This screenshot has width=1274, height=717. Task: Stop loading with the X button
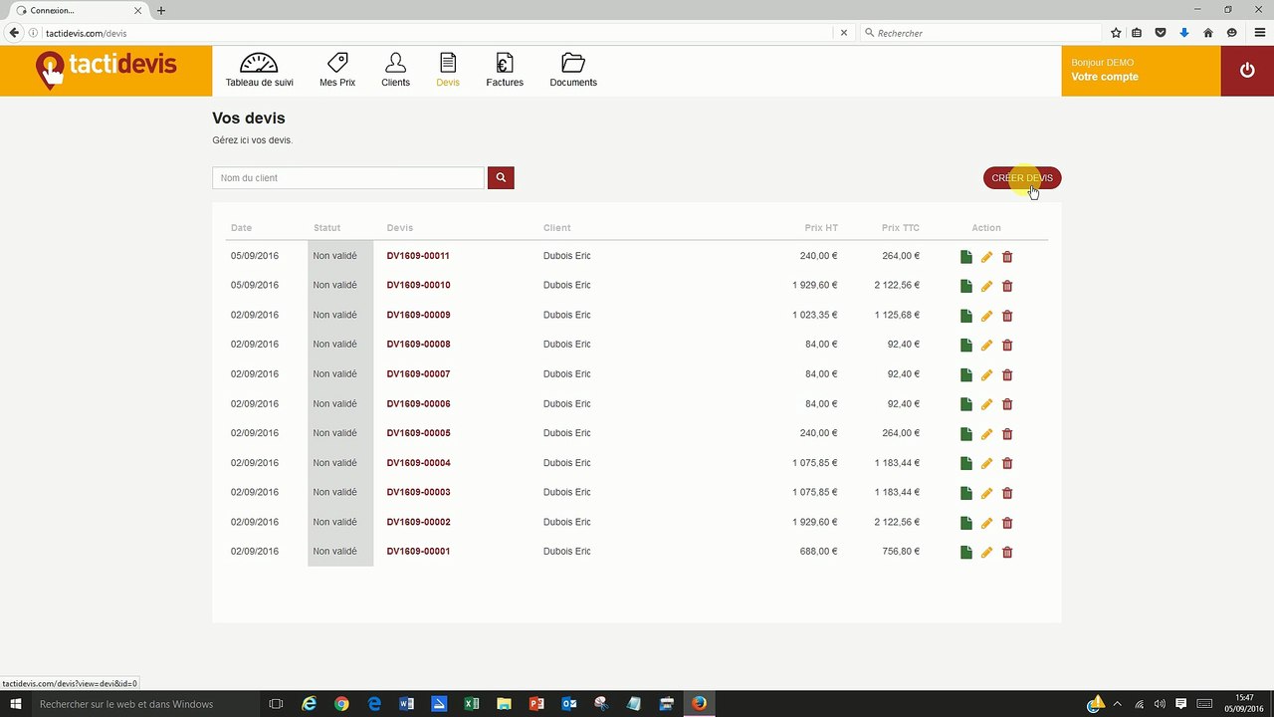(x=844, y=33)
